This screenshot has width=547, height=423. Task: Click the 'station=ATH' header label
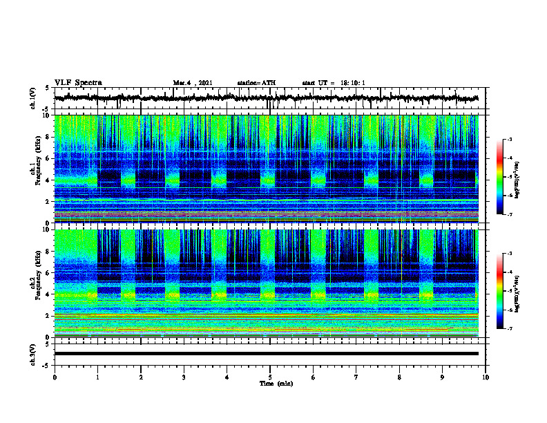pyautogui.click(x=256, y=83)
